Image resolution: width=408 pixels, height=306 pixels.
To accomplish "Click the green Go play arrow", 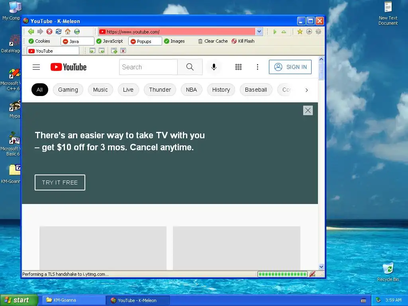I will coord(275,32).
